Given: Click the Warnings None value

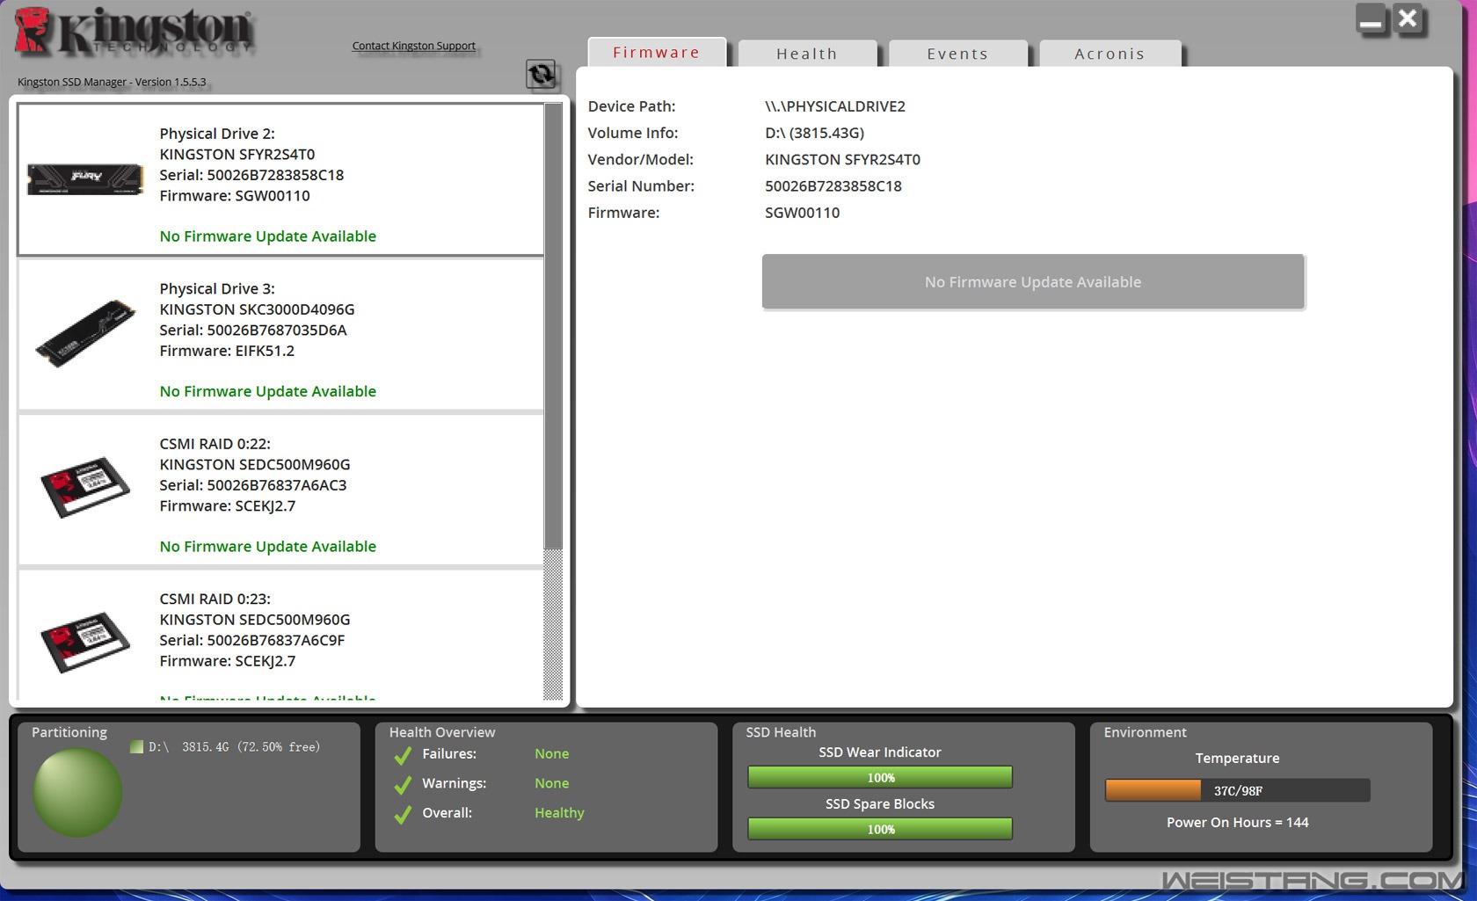Looking at the screenshot, I should click(552, 783).
